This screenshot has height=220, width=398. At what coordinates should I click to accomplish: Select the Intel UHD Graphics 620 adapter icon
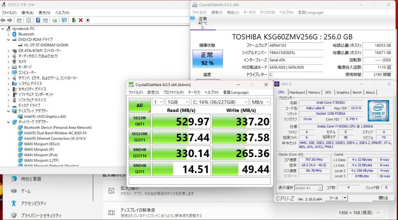pos(20,116)
